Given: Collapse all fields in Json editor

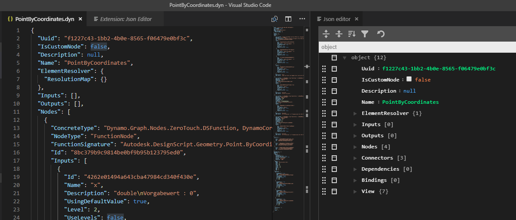Looking at the screenshot, I should pyautogui.click(x=339, y=34).
